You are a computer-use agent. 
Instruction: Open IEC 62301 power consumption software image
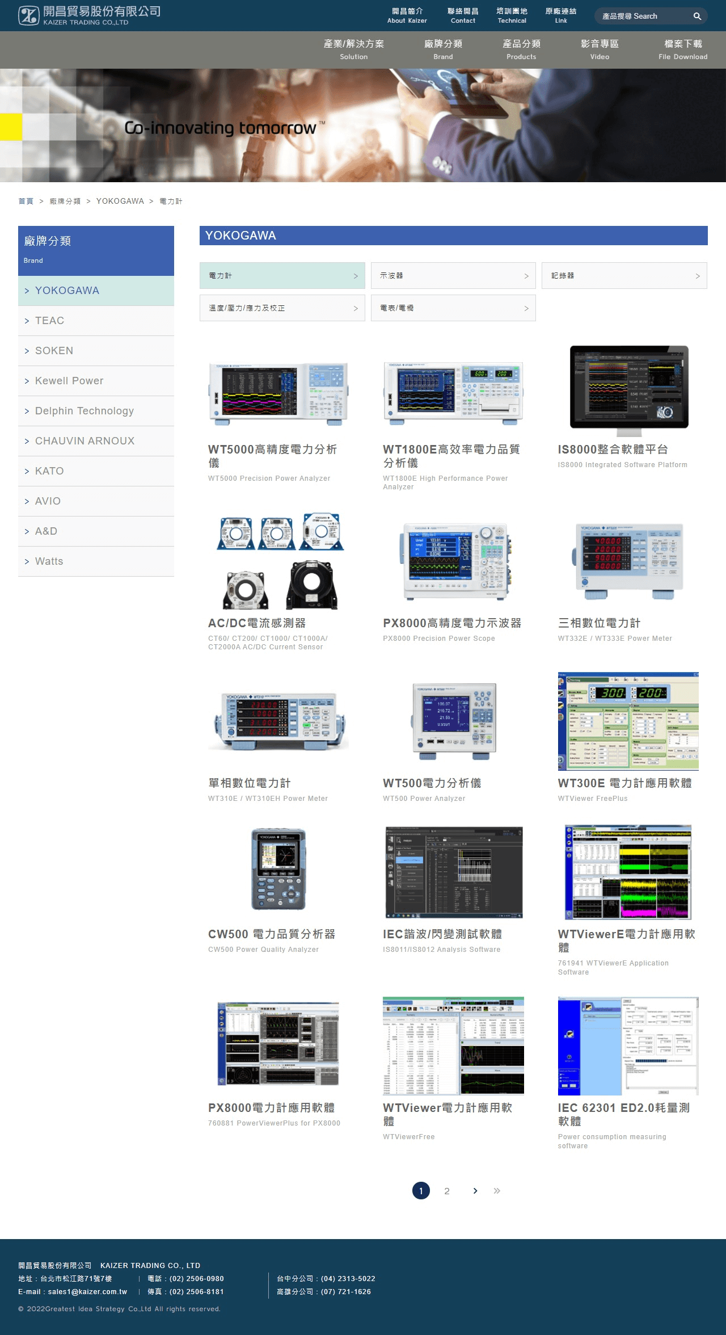pyautogui.click(x=628, y=1046)
